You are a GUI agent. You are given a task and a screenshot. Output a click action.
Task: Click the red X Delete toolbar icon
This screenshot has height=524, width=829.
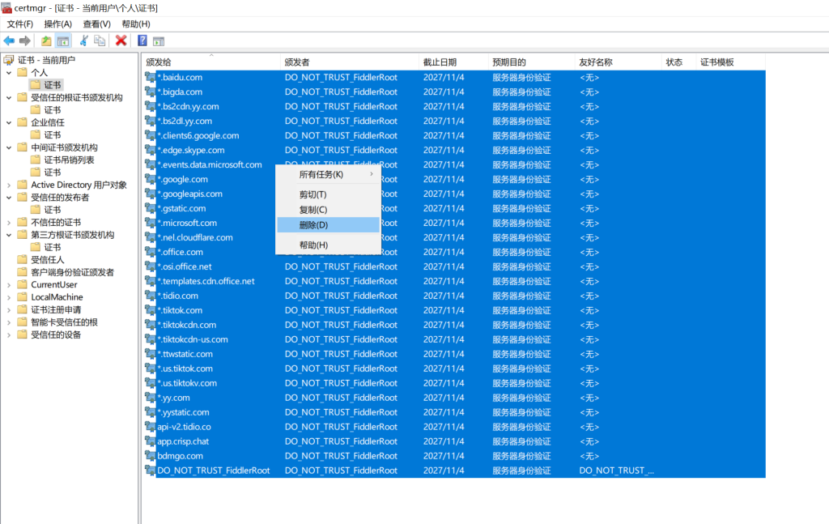tap(121, 40)
